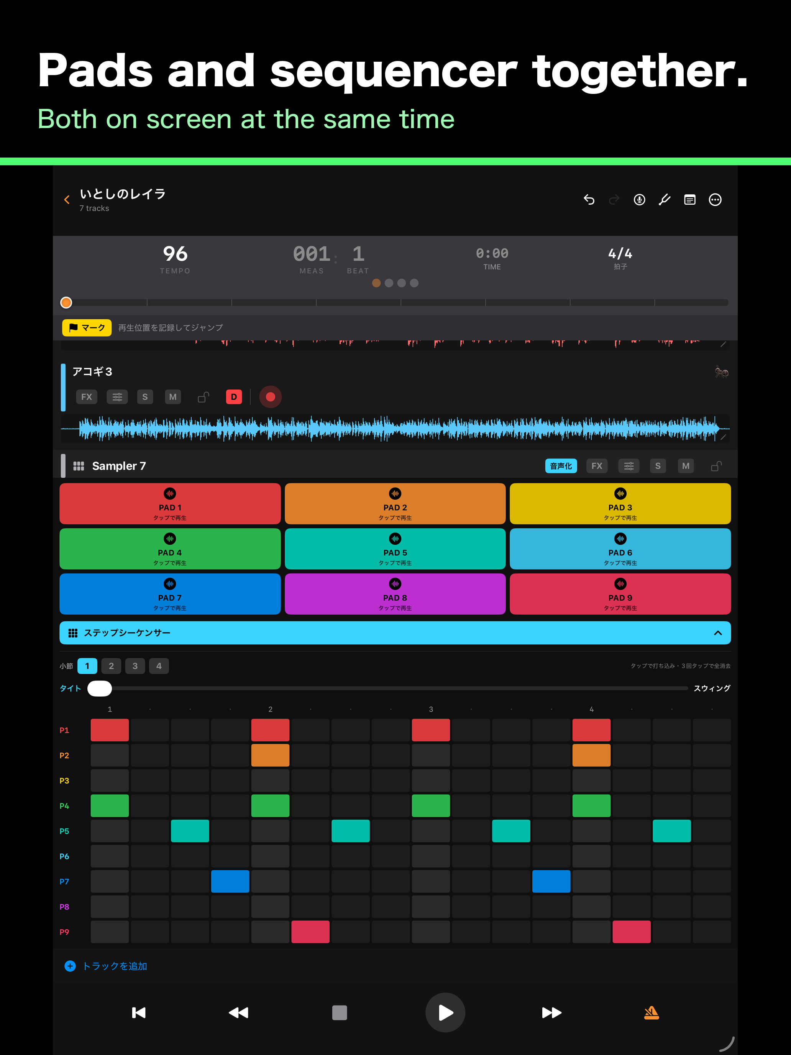The image size is (791, 1055).
Task: Mute the アコギ3 track
Action: tap(173, 397)
